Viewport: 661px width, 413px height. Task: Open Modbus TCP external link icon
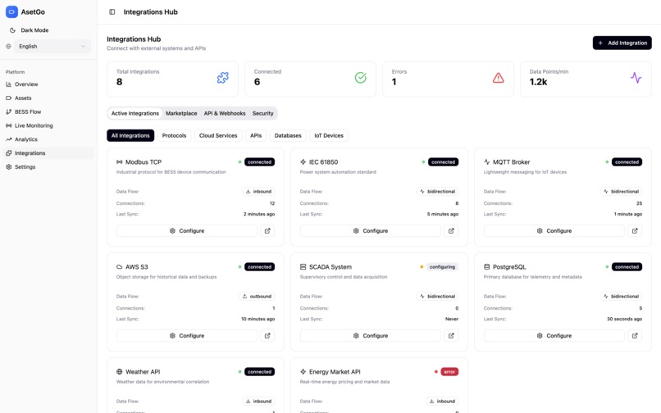(267, 231)
